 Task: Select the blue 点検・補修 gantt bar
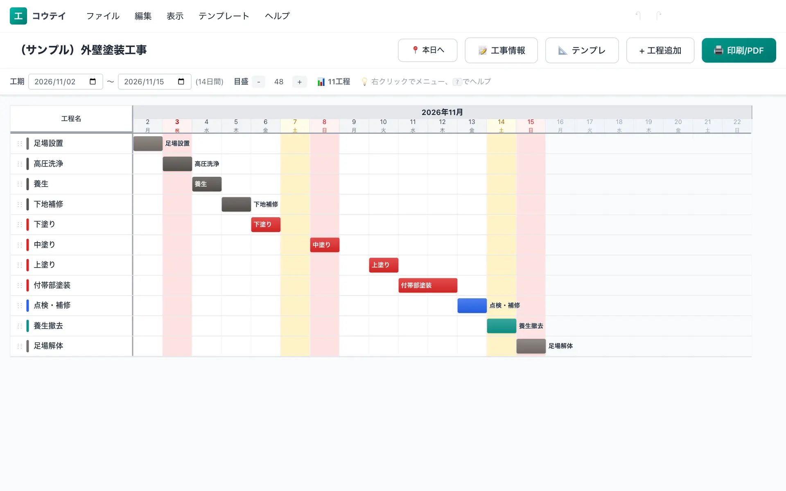(x=472, y=306)
